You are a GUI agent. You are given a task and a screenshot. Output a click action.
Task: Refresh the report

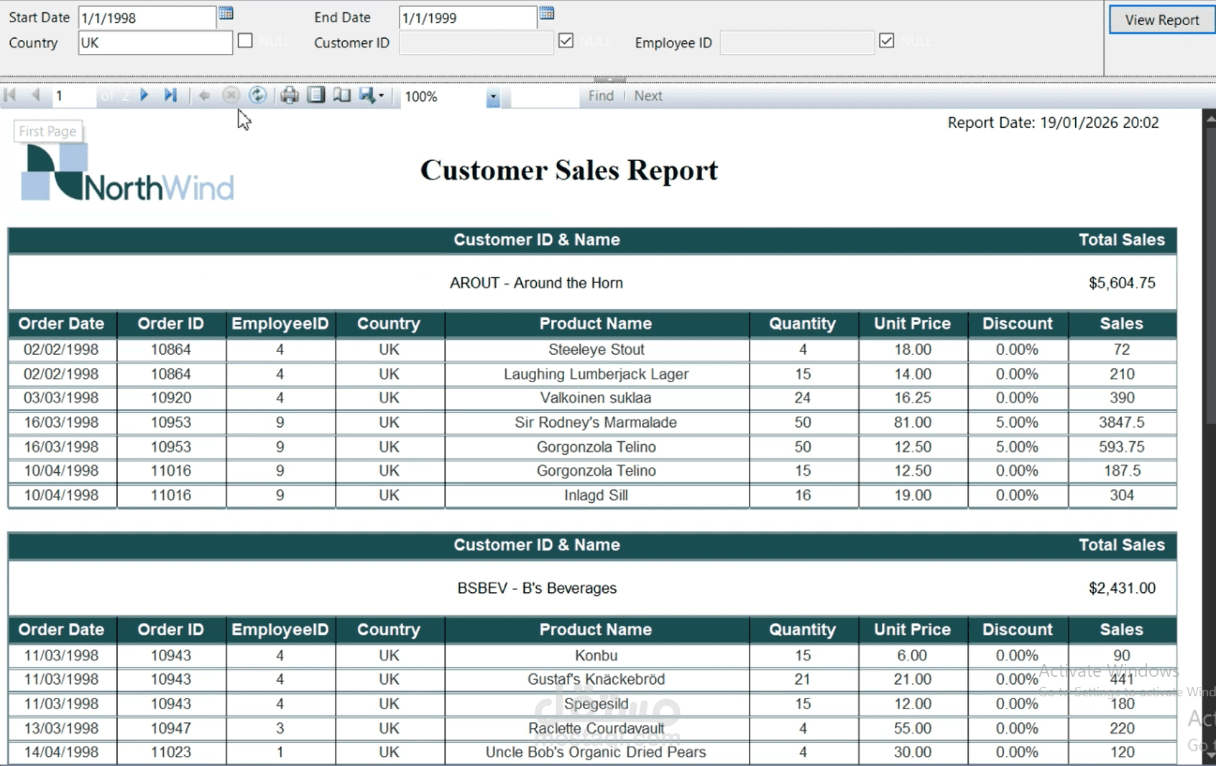click(x=257, y=96)
